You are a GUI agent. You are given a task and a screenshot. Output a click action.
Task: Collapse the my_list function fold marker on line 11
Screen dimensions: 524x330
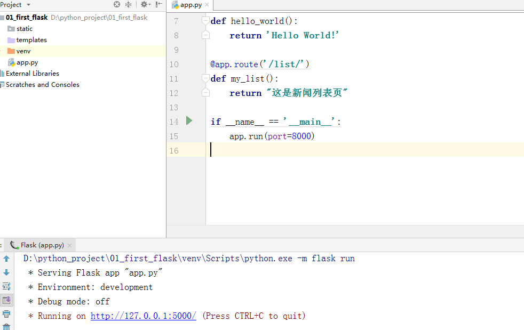coord(205,78)
